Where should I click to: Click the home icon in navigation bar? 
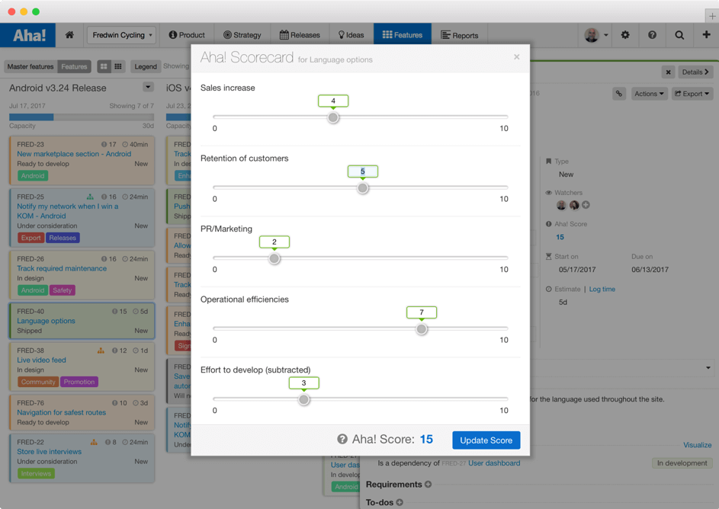[69, 35]
